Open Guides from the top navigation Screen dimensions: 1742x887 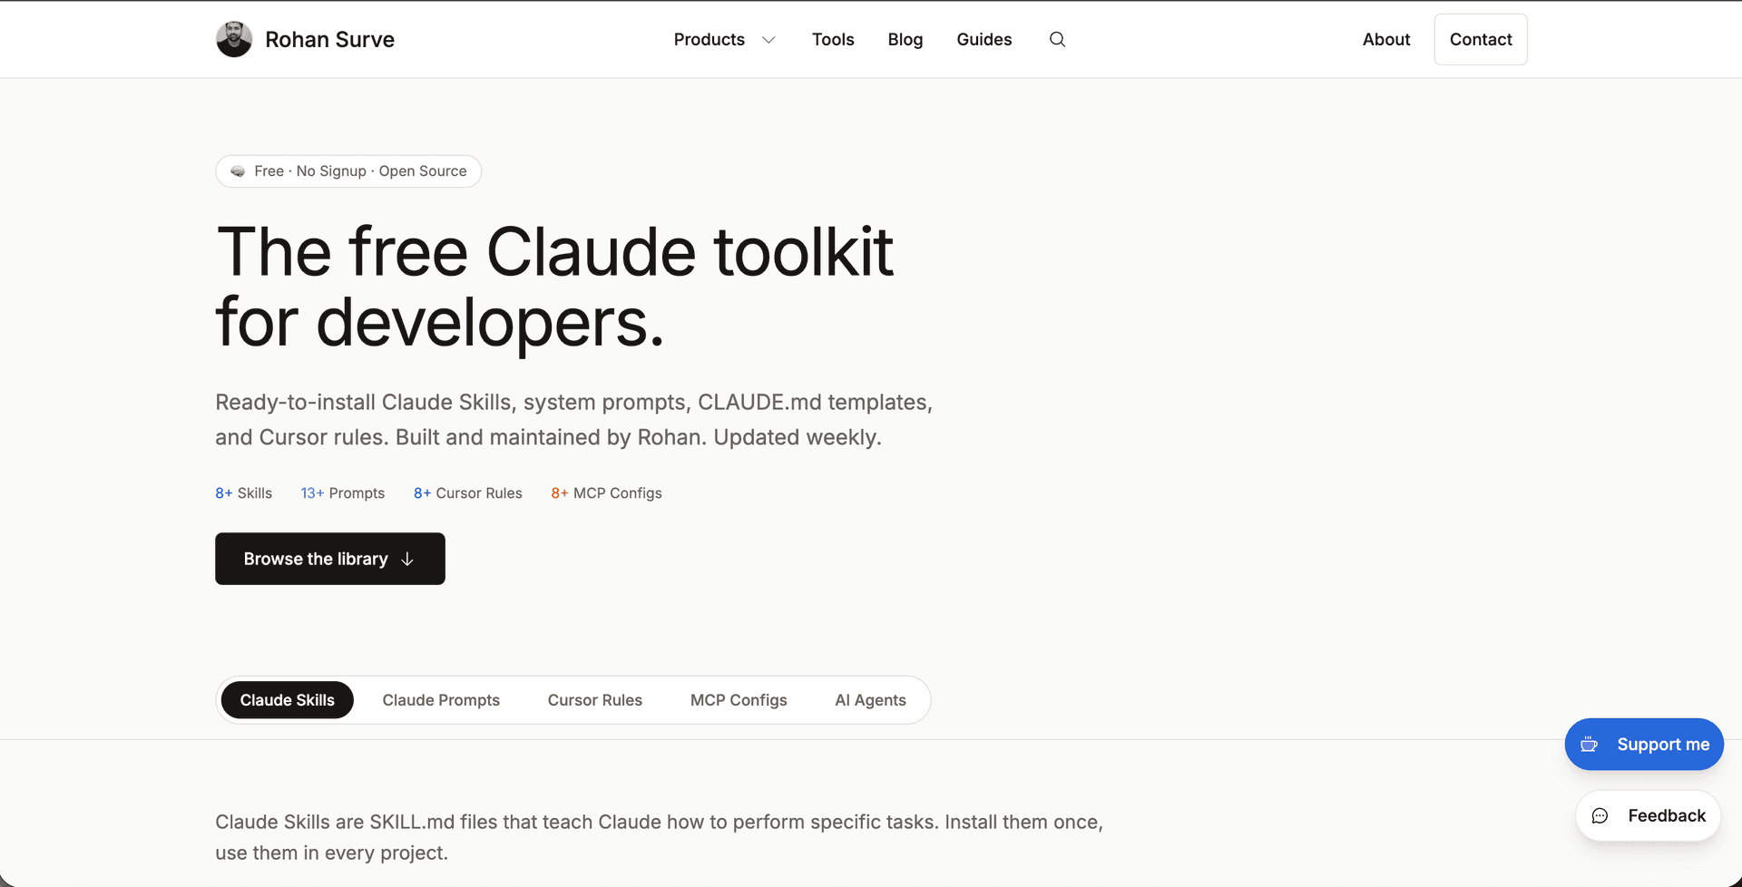pyautogui.click(x=984, y=39)
